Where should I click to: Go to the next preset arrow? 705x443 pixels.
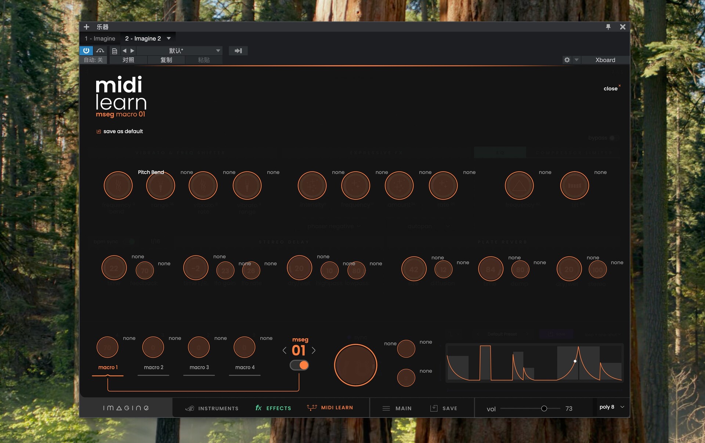coord(133,51)
